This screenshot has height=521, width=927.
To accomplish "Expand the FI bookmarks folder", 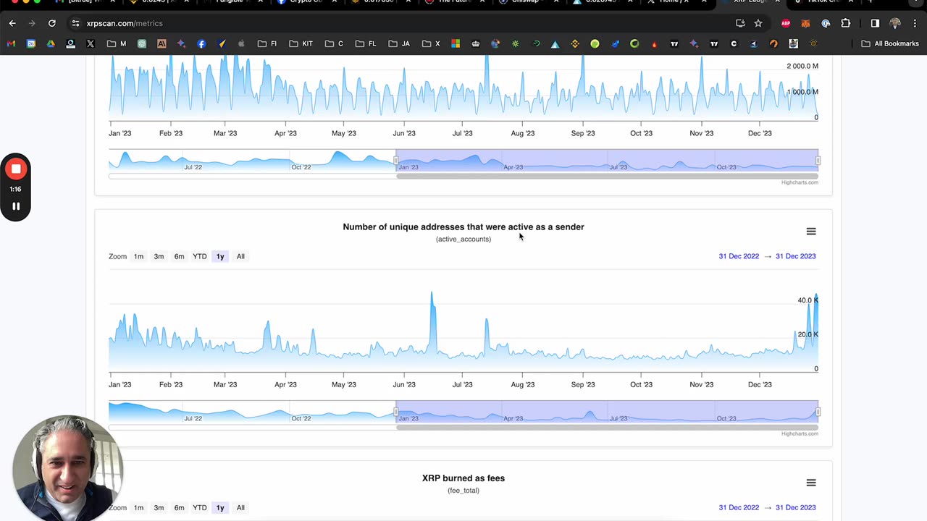I will click(x=267, y=43).
